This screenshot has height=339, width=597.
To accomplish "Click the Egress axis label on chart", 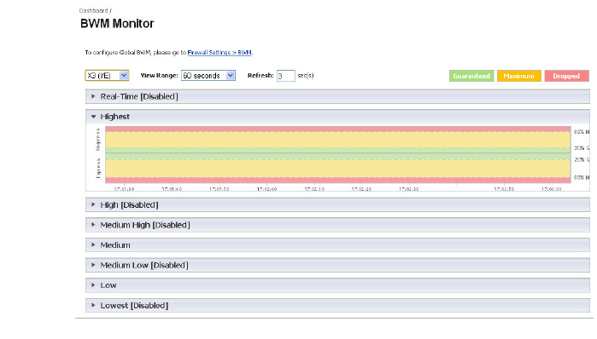I will 98,168.
